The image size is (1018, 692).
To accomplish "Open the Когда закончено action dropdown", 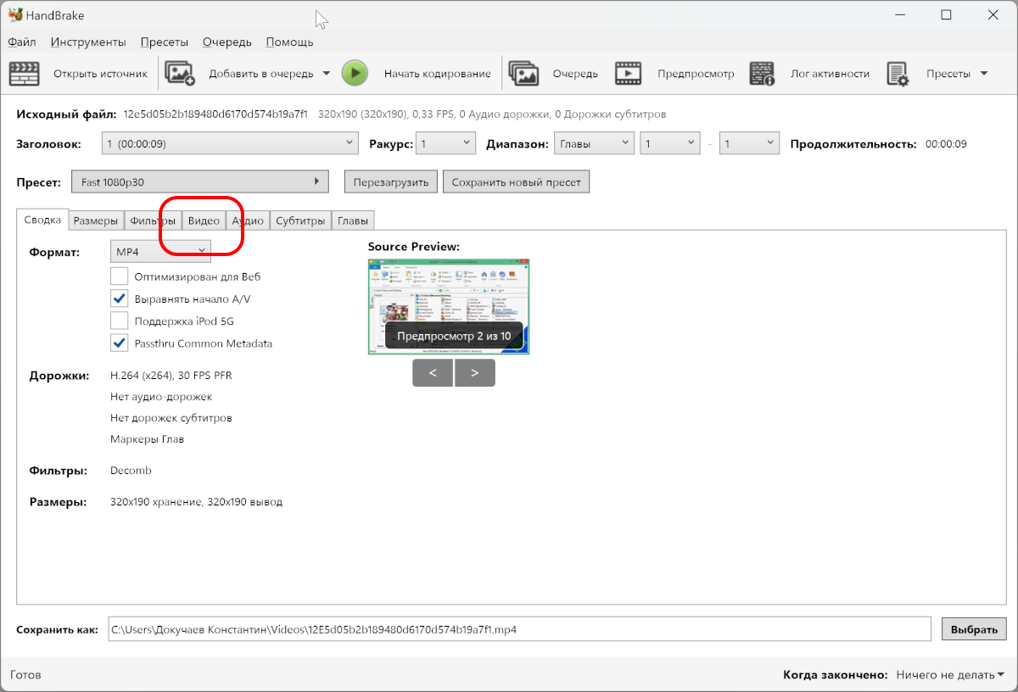I will click(x=950, y=675).
